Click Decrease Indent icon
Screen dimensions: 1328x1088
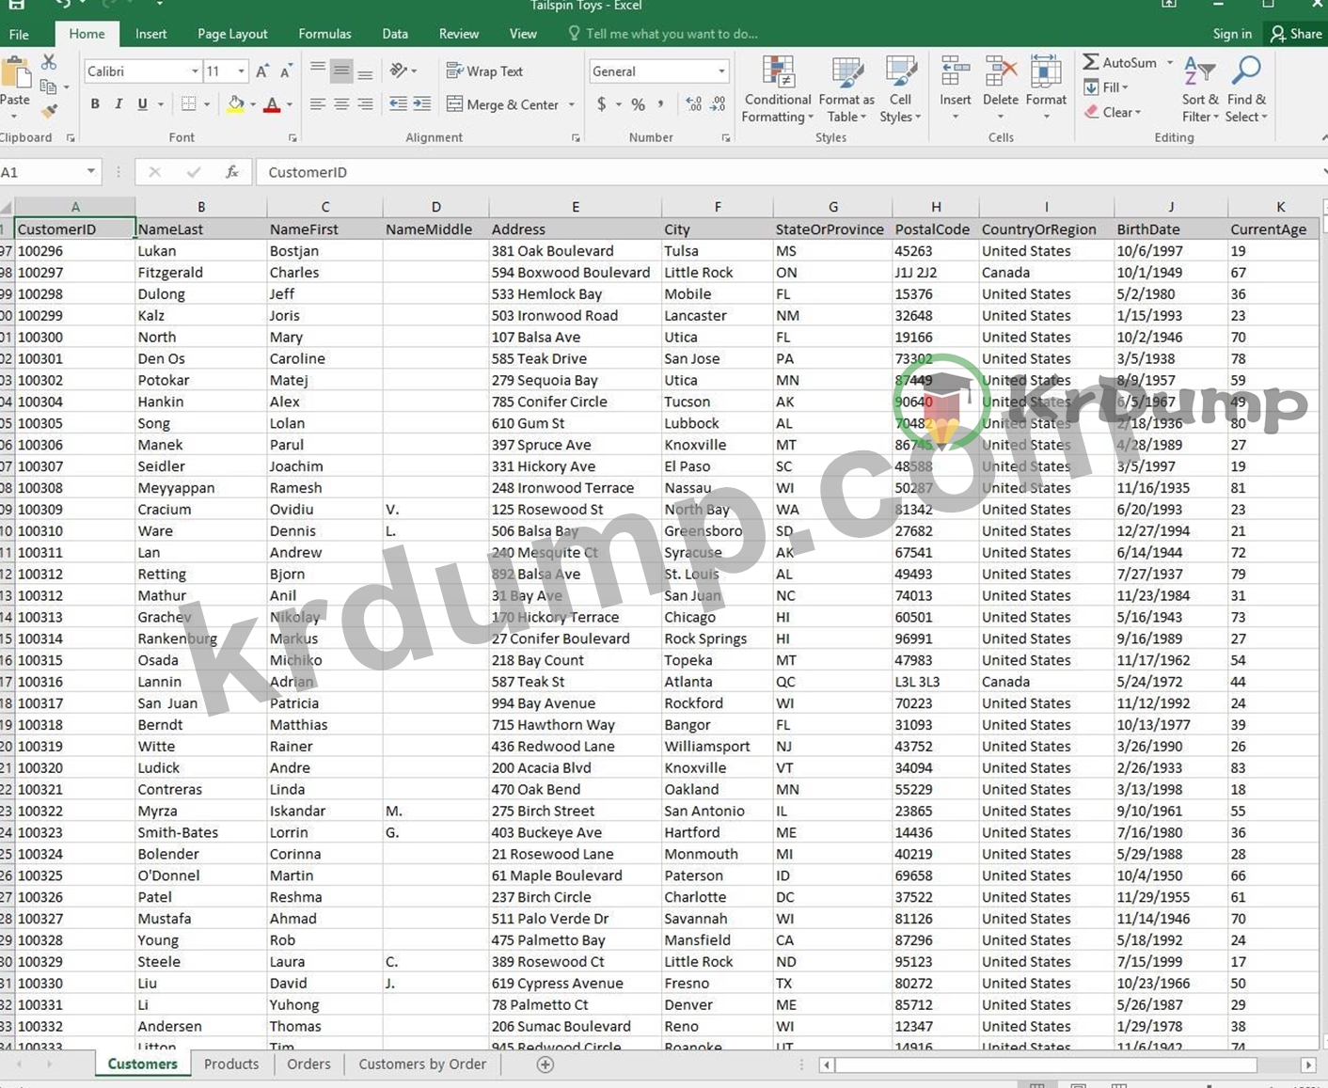(399, 104)
